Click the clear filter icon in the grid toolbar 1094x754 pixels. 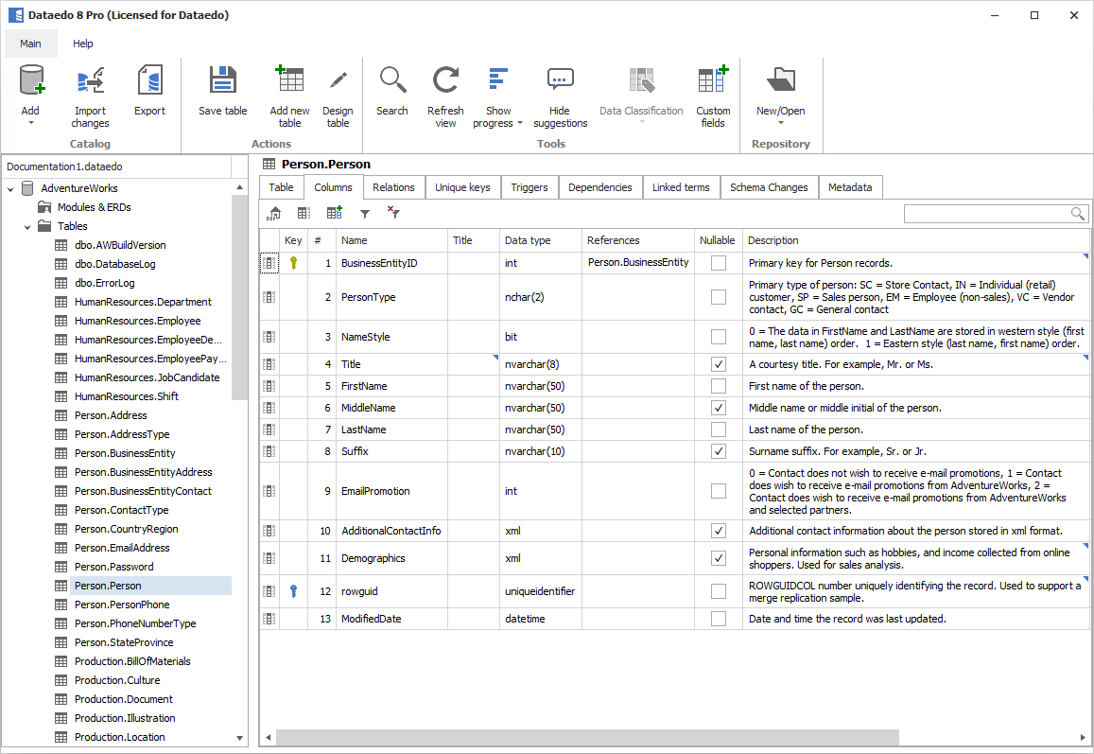(393, 214)
